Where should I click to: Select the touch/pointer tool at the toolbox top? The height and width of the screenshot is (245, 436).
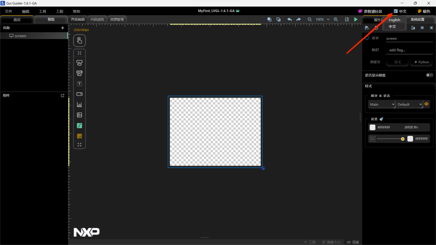(x=79, y=41)
